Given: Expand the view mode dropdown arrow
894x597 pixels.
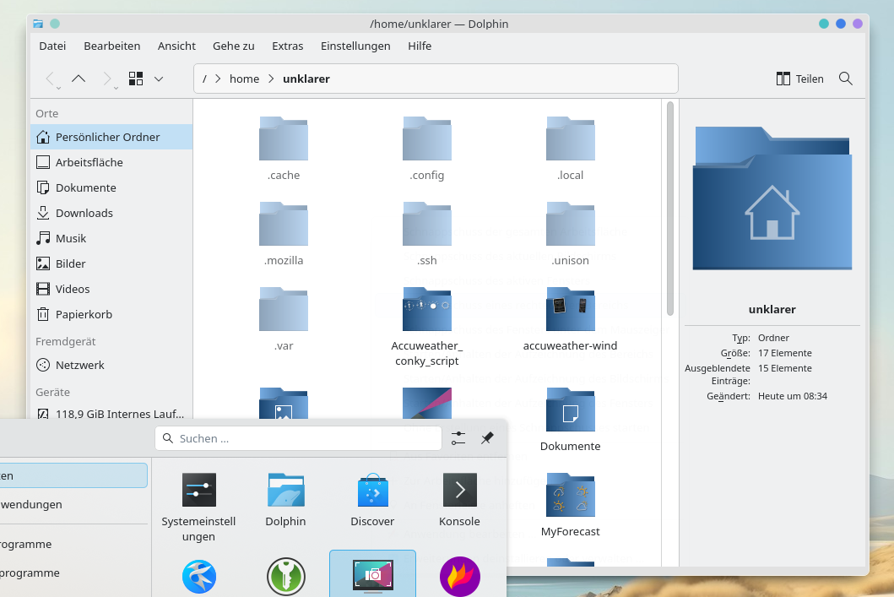Looking at the screenshot, I should pos(159,79).
